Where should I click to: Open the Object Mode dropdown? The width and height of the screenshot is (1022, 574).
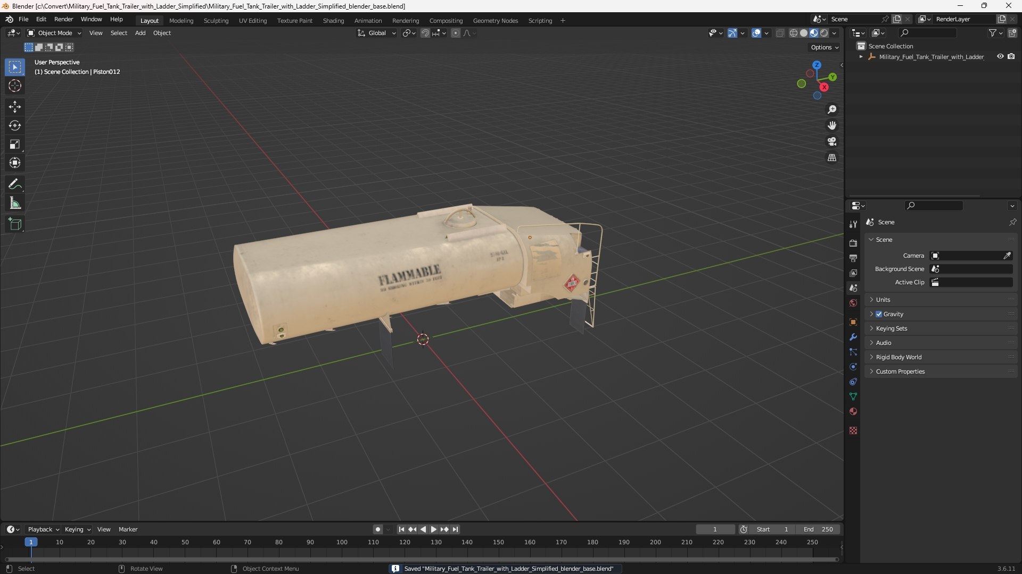pyautogui.click(x=54, y=33)
